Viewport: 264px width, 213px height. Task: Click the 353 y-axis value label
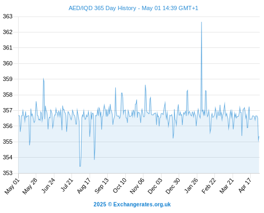pyautogui.click(x=7, y=173)
